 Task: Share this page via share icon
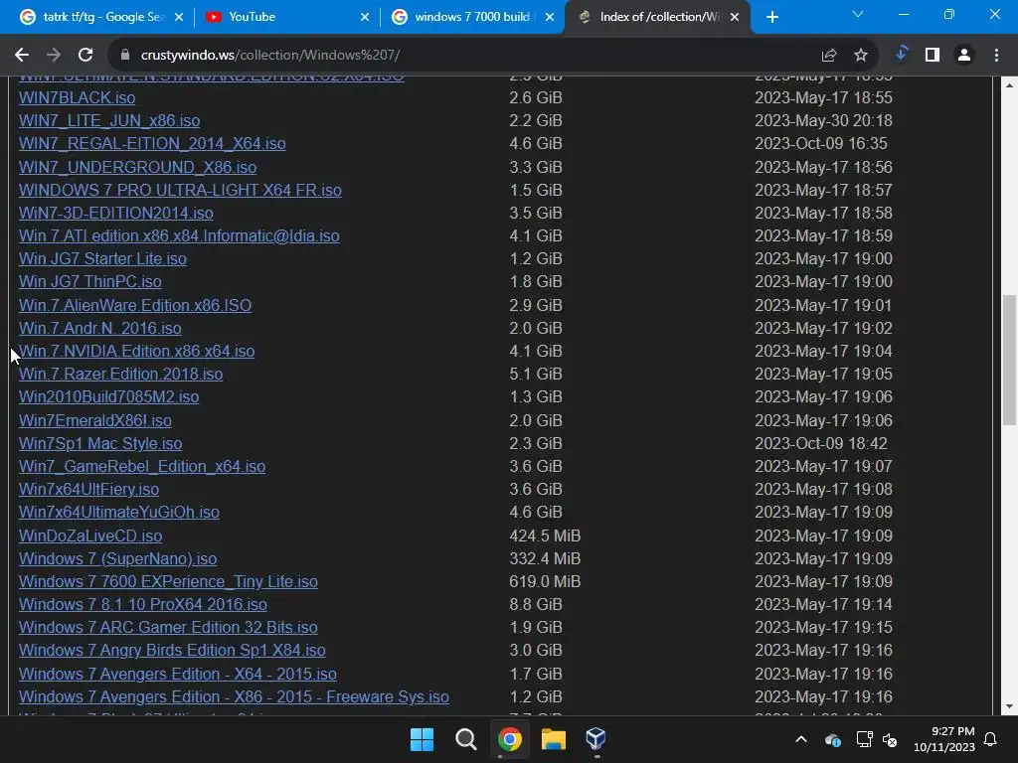coord(828,56)
